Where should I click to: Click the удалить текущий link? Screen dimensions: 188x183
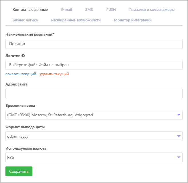pyautogui.click(x=54, y=74)
